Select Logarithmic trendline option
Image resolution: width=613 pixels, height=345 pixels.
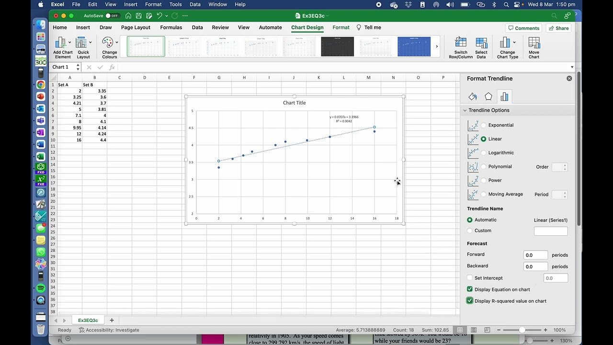pyautogui.click(x=483, y=153)
